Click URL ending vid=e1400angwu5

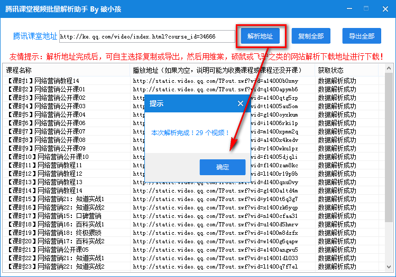pos(215,250)
